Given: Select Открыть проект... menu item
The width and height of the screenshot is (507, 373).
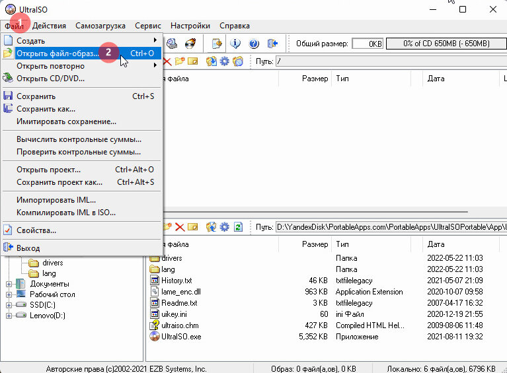Looking at the screenshot, I should (81, 170).
